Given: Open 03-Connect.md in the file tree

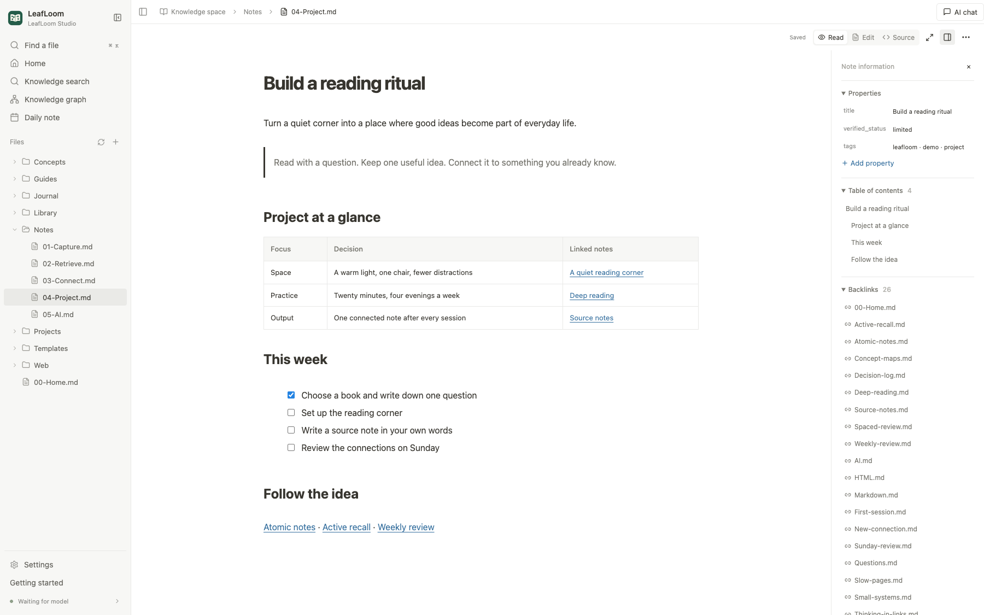Looking at the screenshot, I should 65,280.
